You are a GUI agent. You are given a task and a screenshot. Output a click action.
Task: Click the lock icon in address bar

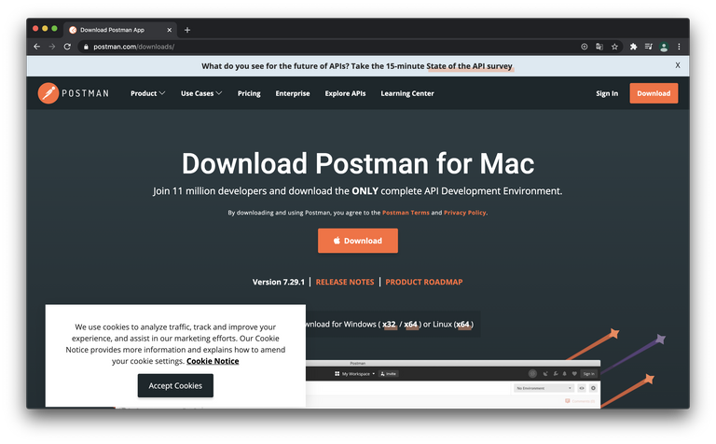tap(86, 47)
